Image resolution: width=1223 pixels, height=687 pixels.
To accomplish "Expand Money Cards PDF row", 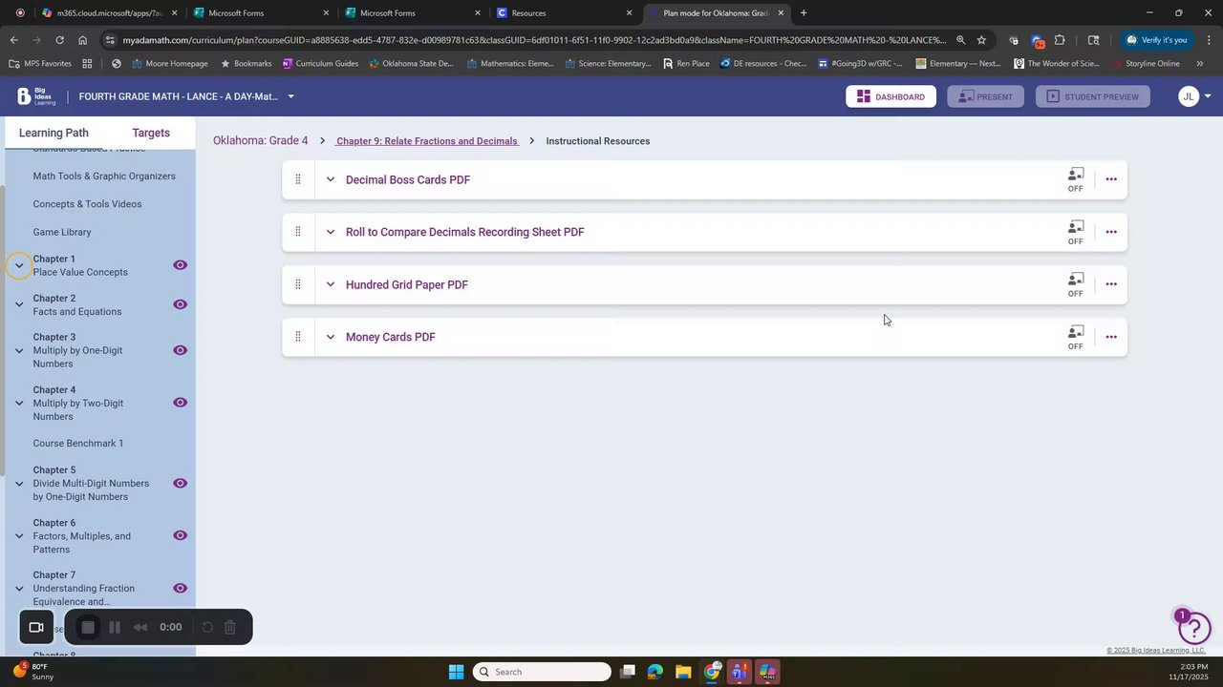I will (x=331, y=337).
